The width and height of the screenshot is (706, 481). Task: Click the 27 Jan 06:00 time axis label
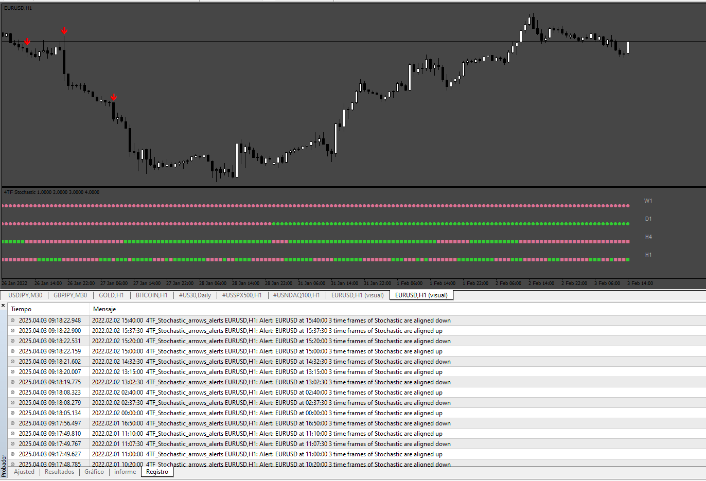114,283
